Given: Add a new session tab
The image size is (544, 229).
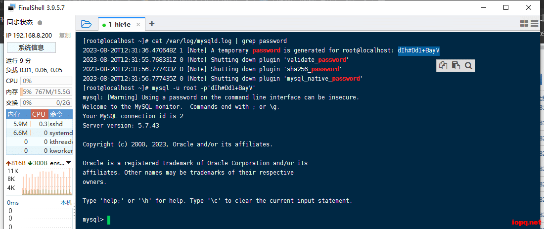Looking at the screenshot, I should [152, 23].
